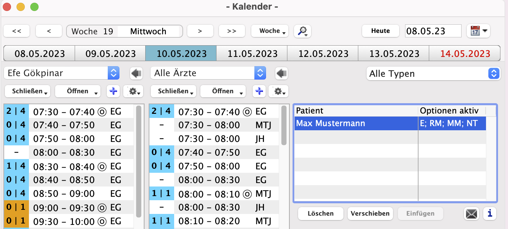Click the Heute button
This screenshot has width=508, height=229.
coord(380,31)
